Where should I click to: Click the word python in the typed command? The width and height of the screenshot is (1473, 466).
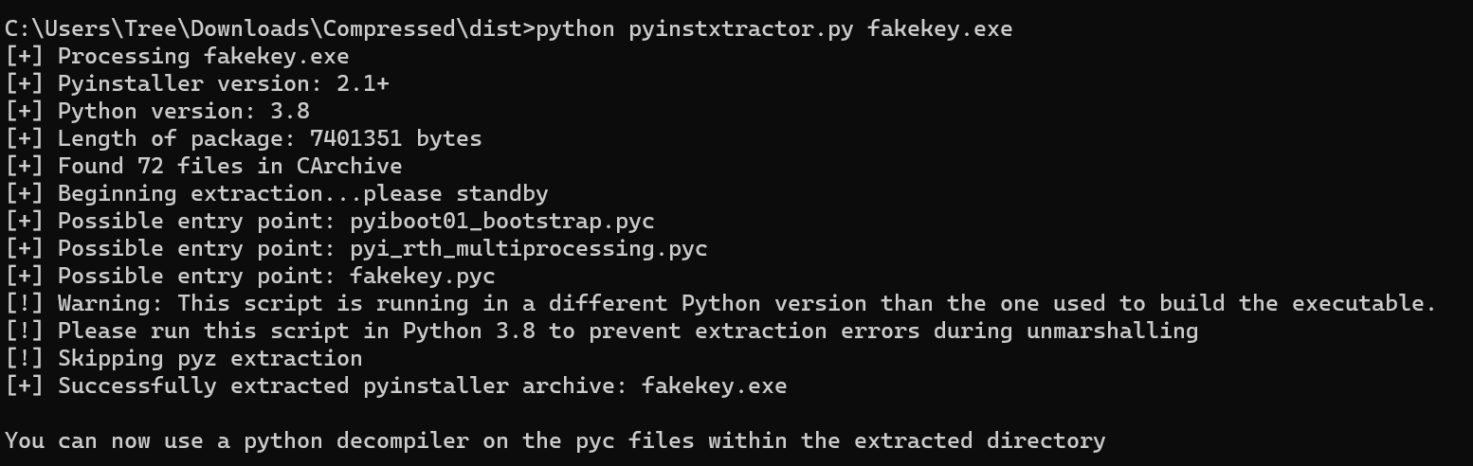(x=575, y=28)
